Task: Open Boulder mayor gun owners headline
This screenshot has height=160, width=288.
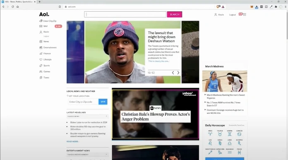Action: [88, 135]
